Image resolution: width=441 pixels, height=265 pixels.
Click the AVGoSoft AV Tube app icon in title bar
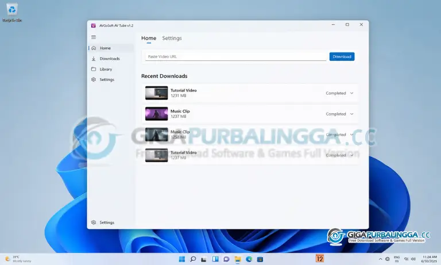pyautogui.click(x=94, y=25)
